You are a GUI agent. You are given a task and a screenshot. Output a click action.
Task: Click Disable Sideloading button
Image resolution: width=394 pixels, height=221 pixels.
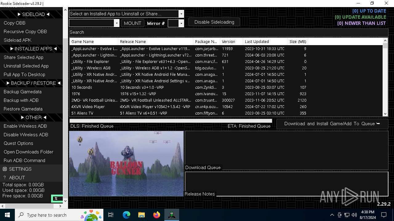pyautogui.click(x=214, y=22)
